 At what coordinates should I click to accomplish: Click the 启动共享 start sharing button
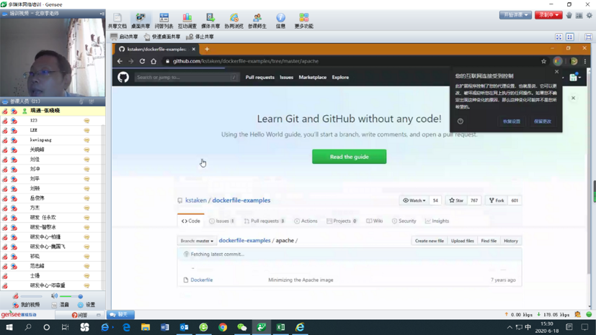click(124, 37)
